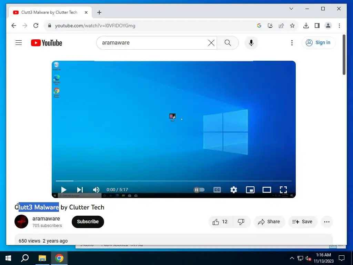Sign in to YouTube
Image resolution: width=353 pixels, height=265 pixels.
click(x=318, y=42)
